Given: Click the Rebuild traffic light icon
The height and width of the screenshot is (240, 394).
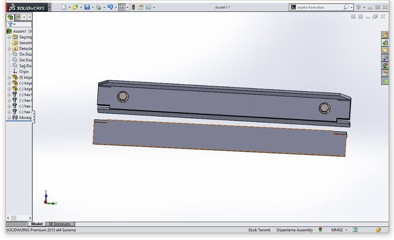Looking at the screenshot, I should pos(133,7).
